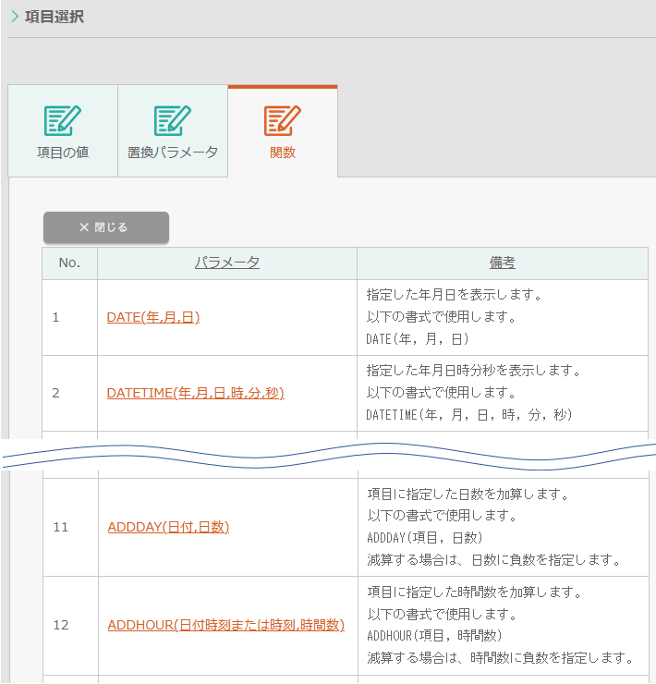Sort by the 備考 column header

click(x=502, y=263)
